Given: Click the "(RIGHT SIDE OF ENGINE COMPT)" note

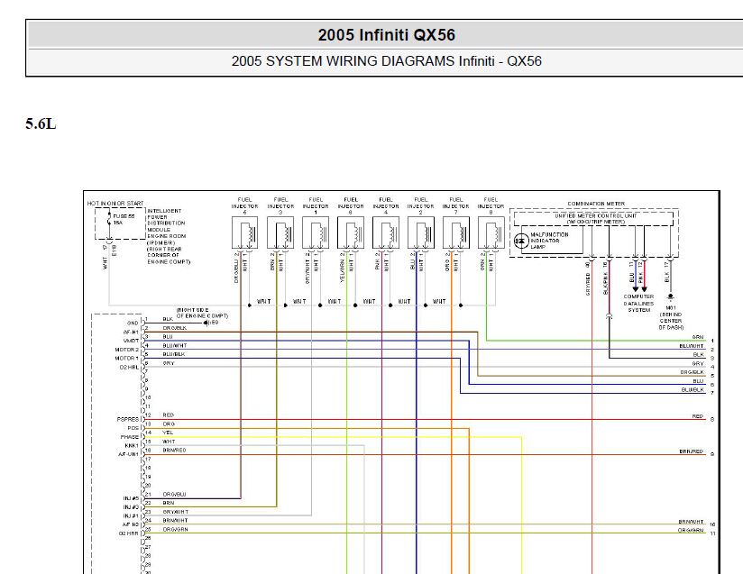Looking at the screenshot, I should (202, 313).
